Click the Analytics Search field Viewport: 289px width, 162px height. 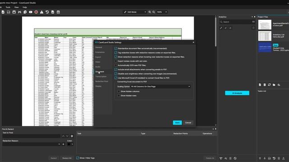click(x=237, y=22)
